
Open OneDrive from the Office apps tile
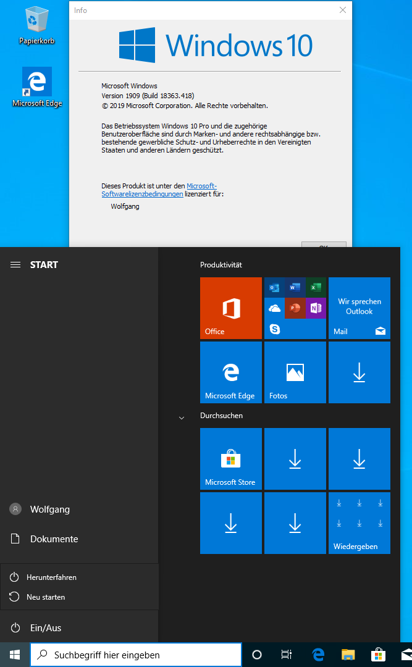tap(274, 308)
